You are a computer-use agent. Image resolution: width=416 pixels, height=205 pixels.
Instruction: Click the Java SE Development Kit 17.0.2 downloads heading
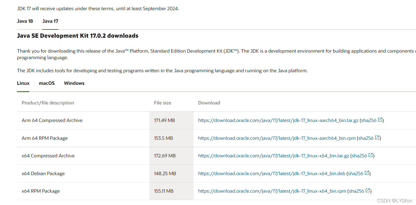pos(78,36)
